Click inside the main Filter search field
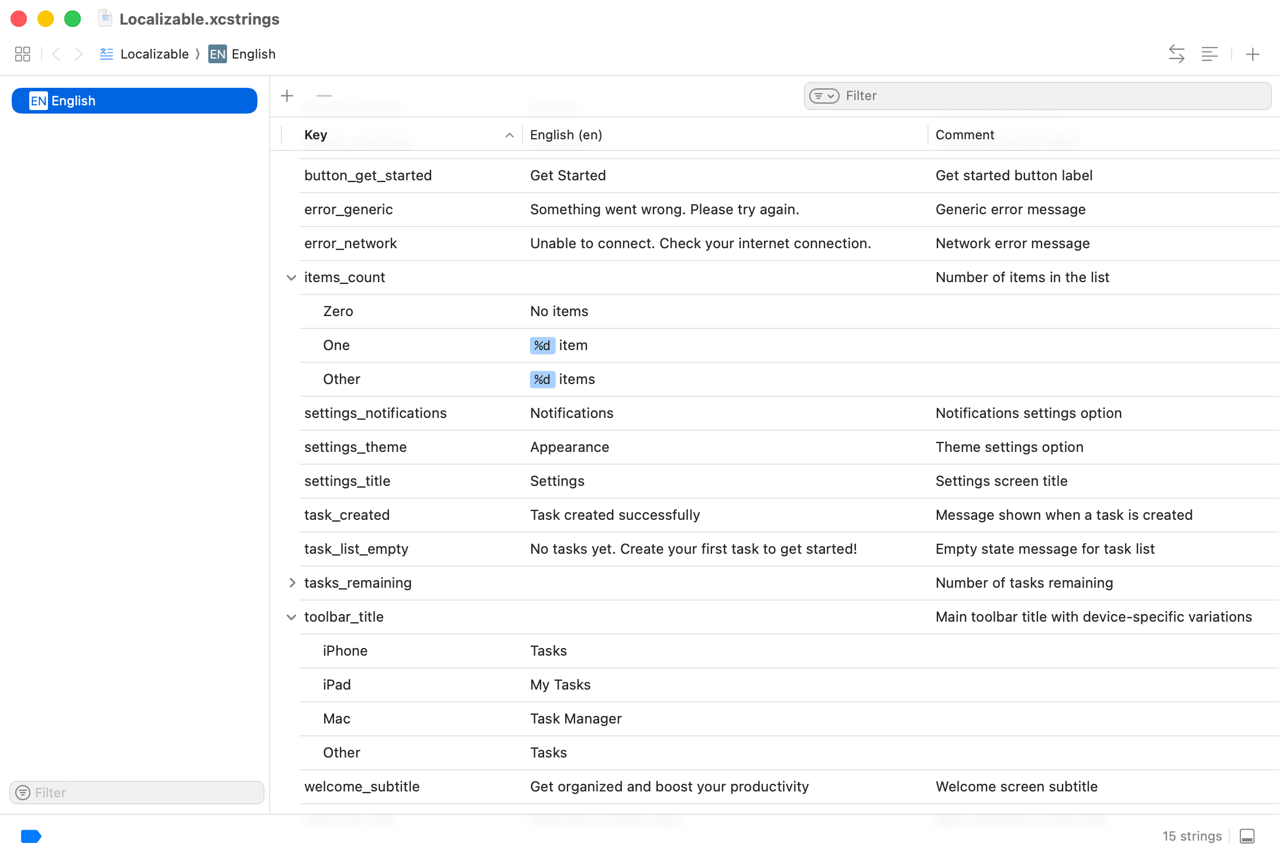The image size is (1279, 857). click(x=995, y=95)
